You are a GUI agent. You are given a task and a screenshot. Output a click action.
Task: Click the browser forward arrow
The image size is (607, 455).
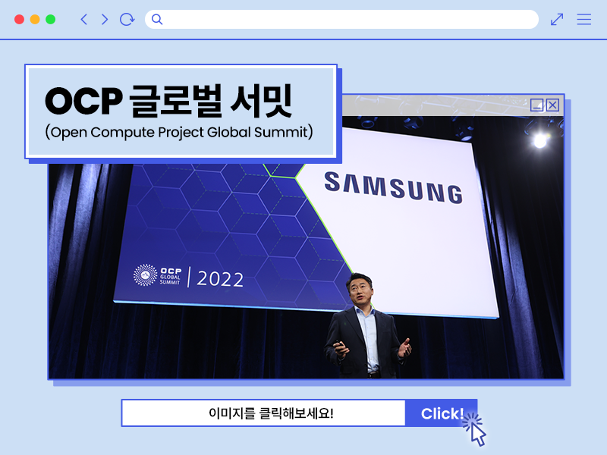(105, 20)
